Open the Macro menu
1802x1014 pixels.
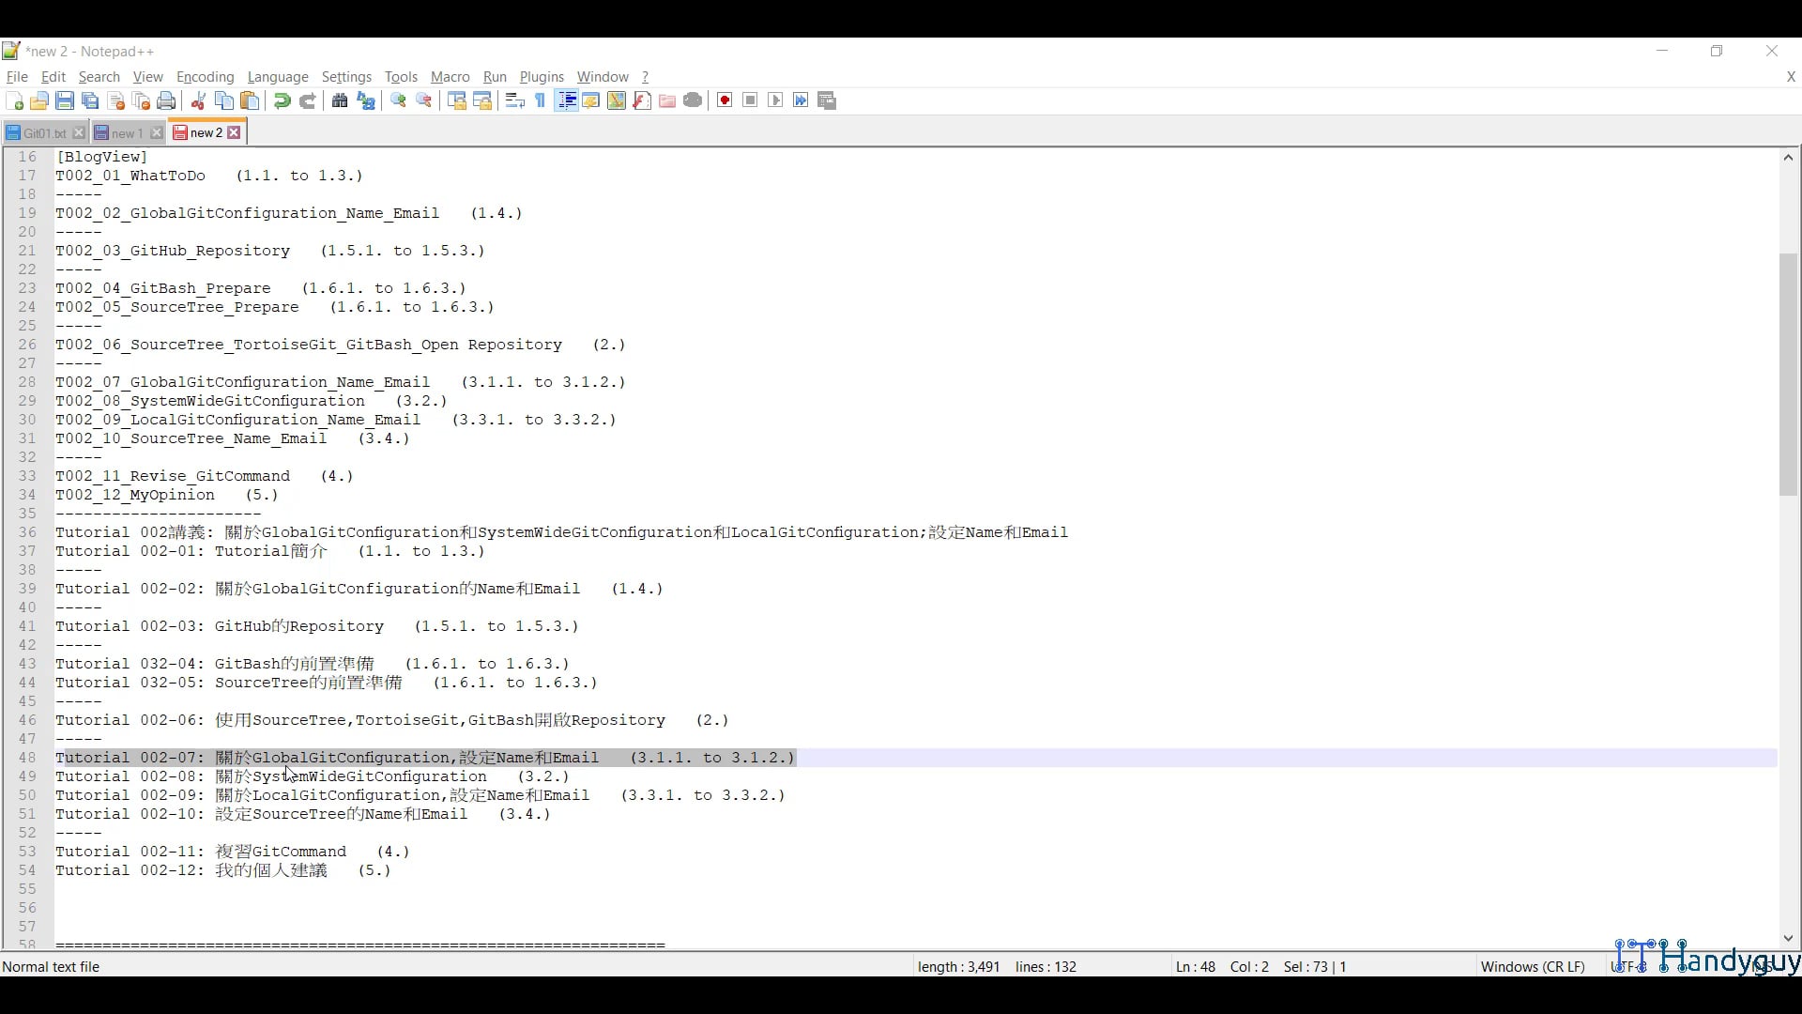(x=450, y=77)
